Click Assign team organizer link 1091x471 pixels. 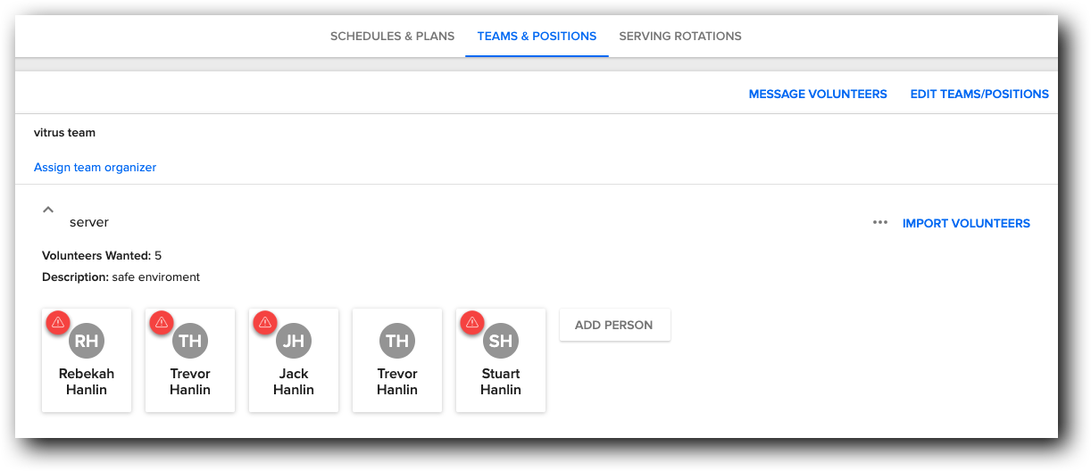point(95,167)
